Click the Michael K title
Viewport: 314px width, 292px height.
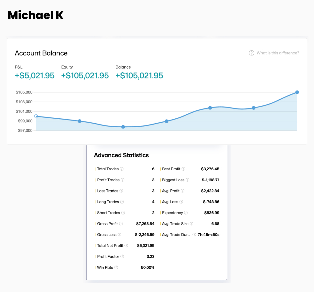point(36,15)
